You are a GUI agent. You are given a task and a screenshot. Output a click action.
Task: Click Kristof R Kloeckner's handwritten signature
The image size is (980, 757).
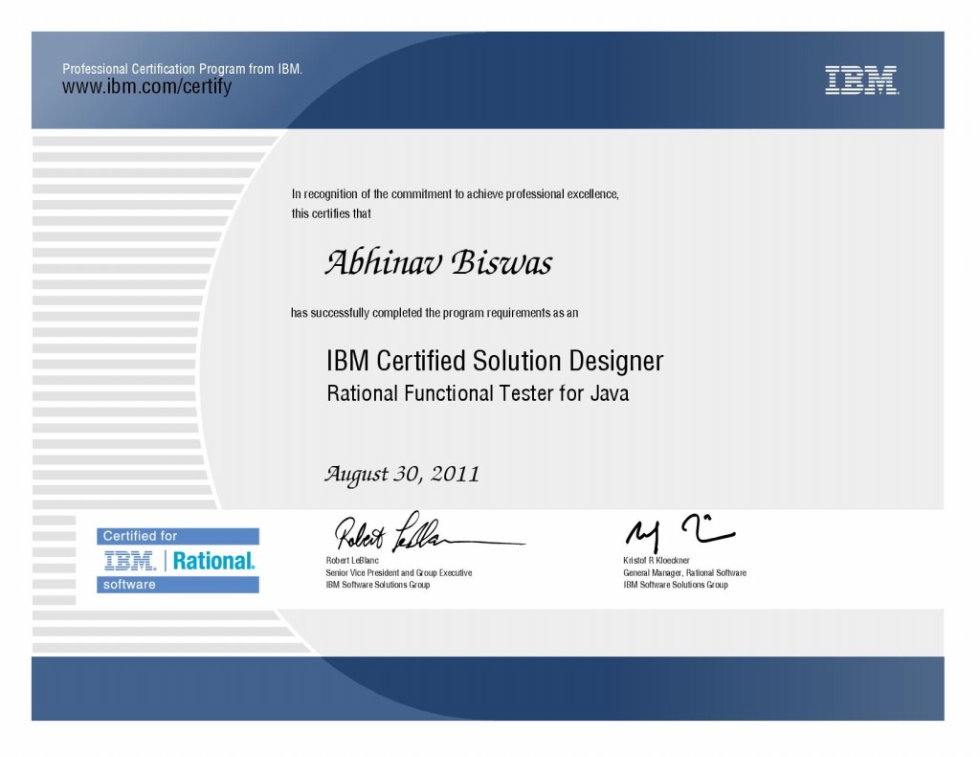(680, 533)
